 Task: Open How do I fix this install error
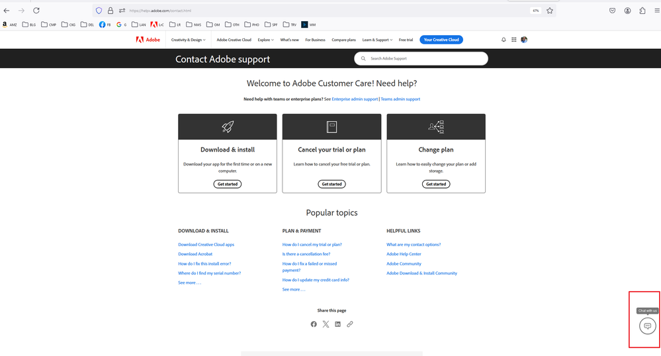click(204, 263)
